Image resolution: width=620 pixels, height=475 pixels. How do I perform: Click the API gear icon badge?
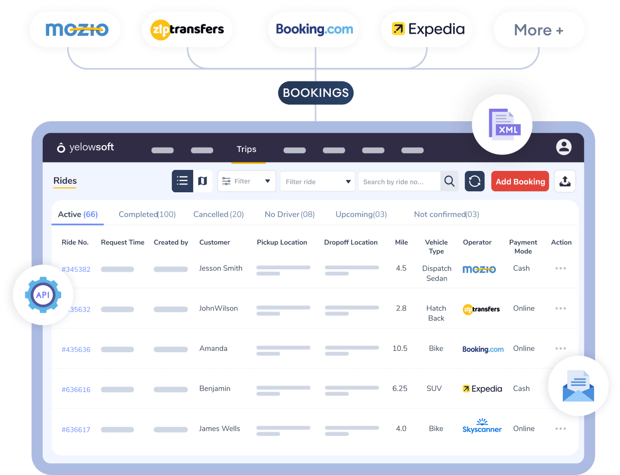tap(43, 295)
